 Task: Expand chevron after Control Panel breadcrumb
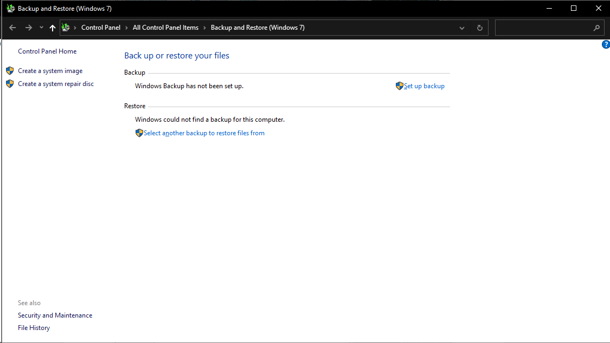126,28
